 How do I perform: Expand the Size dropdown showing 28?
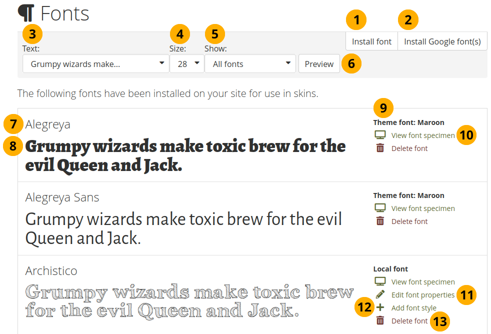[x=186, y=64]
